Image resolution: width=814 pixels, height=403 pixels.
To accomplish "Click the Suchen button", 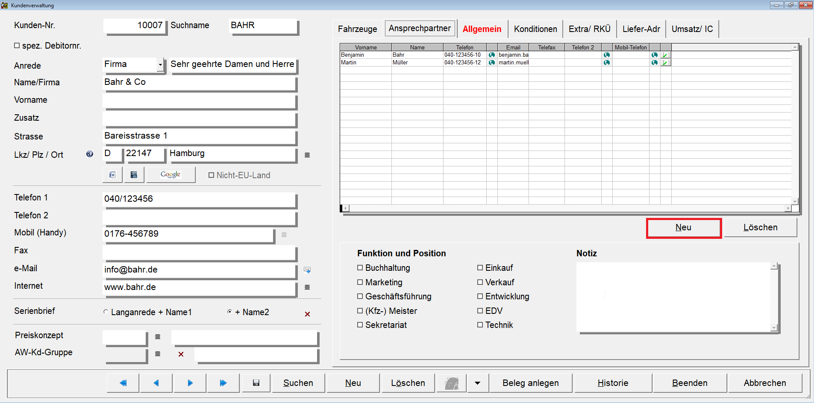I will [298, 383].
